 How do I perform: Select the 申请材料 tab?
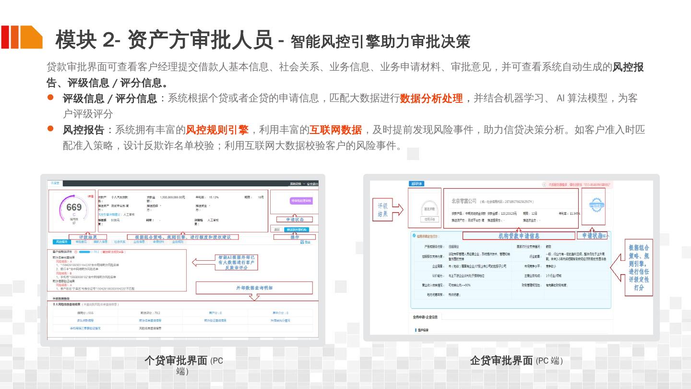pyautogui.click(x=158, y=242)
